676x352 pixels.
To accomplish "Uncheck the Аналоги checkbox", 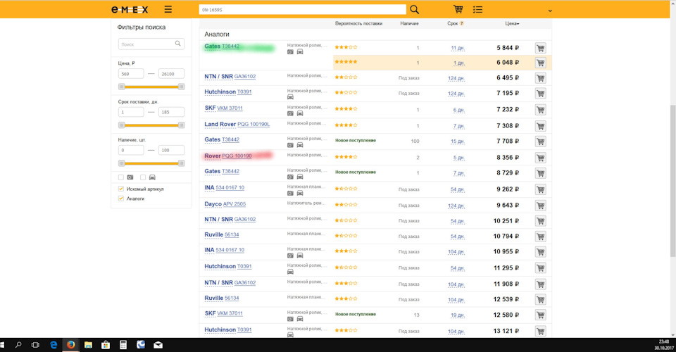I will click(120, 199).
